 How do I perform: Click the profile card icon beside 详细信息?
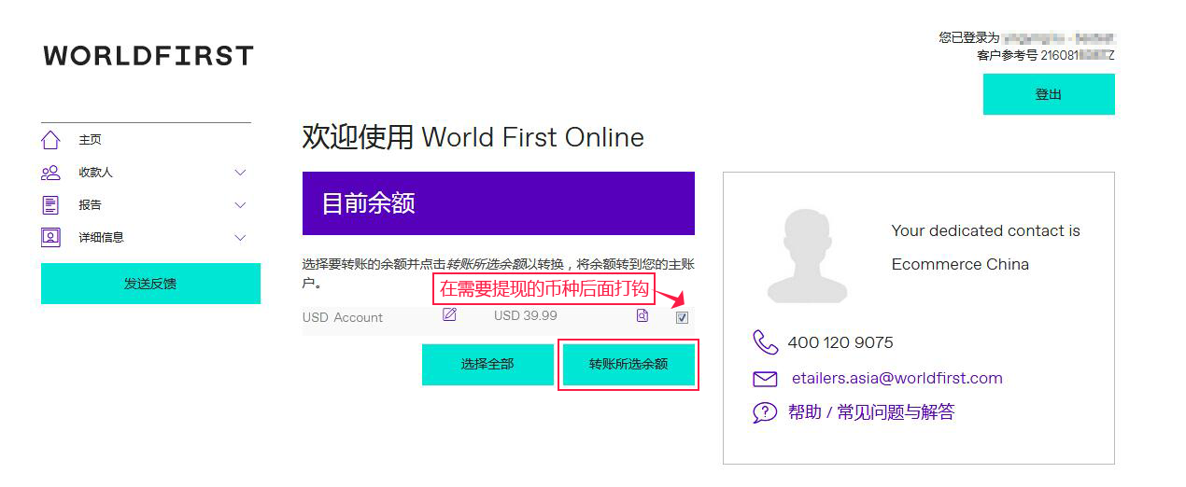pyautogui.click(x=50, y=237)
